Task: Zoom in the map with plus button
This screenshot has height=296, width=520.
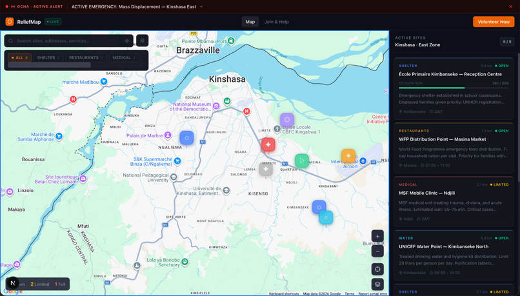Action: 377,236
